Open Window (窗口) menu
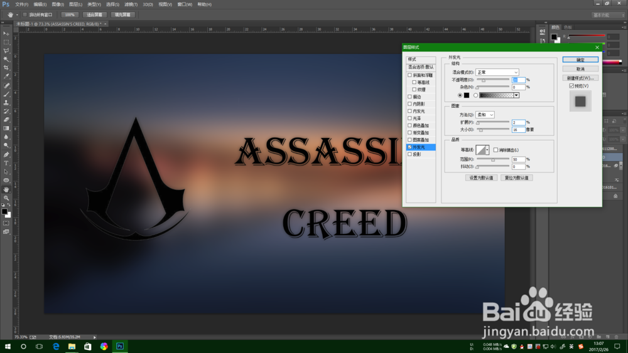The height and width of the screenshot is (353, 628). [x=185, y=4]
